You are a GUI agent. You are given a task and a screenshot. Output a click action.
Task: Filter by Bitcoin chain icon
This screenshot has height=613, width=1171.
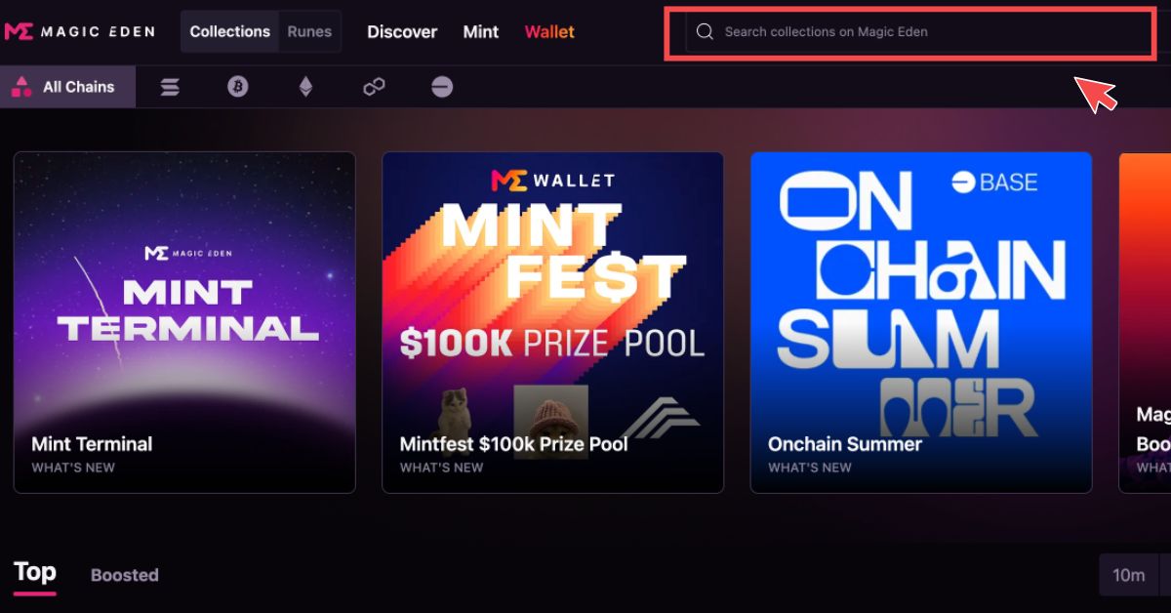point(237,88)
